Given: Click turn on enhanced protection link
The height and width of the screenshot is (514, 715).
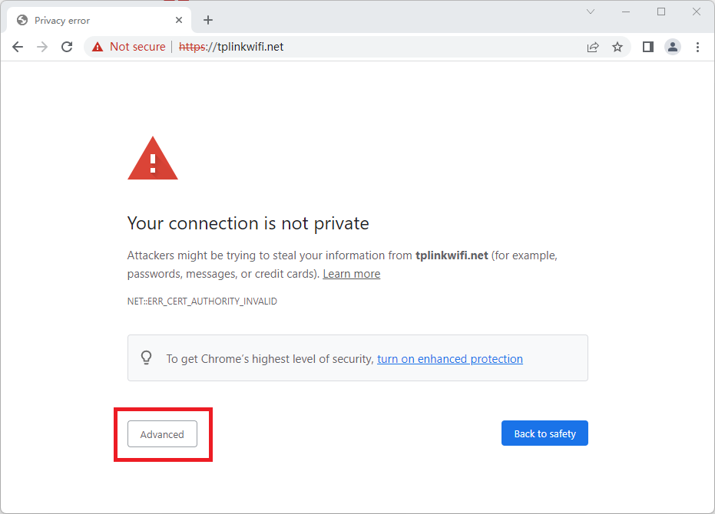Looking at the screenshot, I should point(449,359).
